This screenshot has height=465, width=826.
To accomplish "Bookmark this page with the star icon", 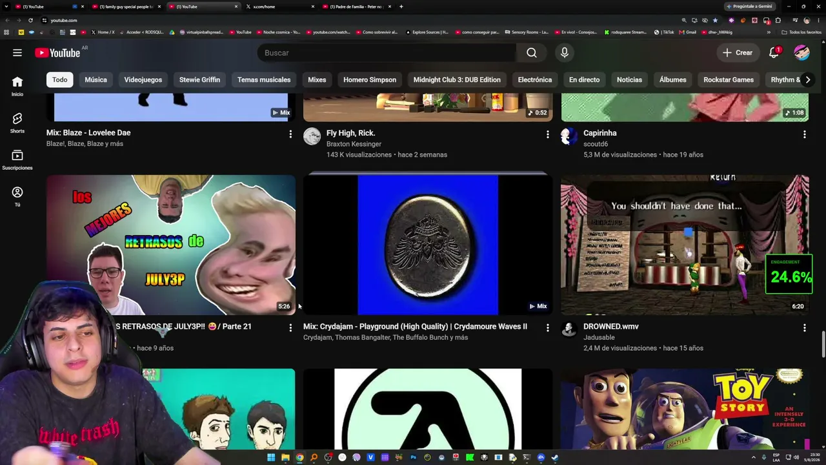I will pos(715,20).
